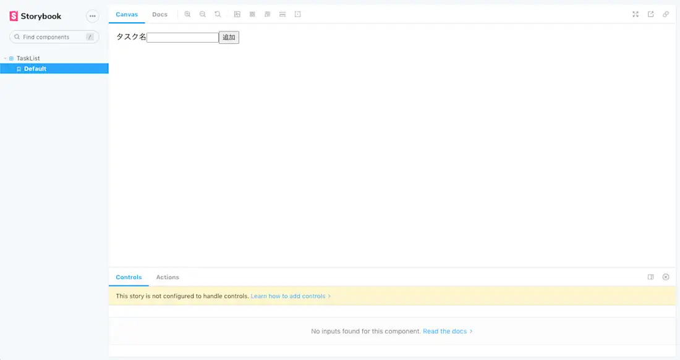Zoom in on the canvas
Image resolution: width=680 pixels, height=360 pixels.
click(188, 14)
